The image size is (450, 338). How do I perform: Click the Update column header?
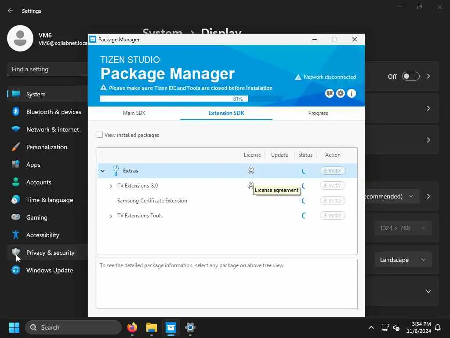click(x=279, y=155)
